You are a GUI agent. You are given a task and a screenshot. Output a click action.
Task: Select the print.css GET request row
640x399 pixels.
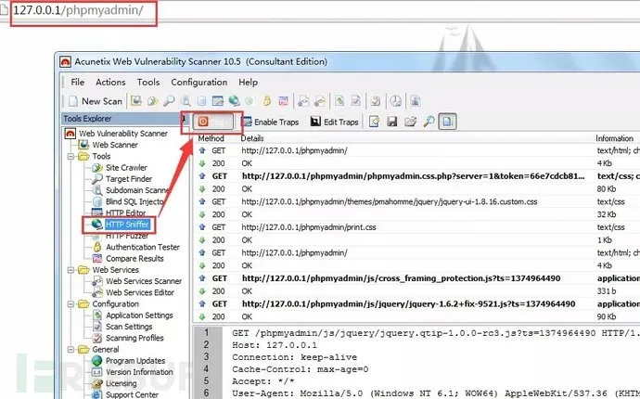[x=417, y=227]
